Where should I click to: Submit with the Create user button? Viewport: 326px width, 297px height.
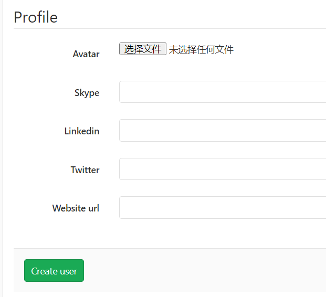(54, 270)
